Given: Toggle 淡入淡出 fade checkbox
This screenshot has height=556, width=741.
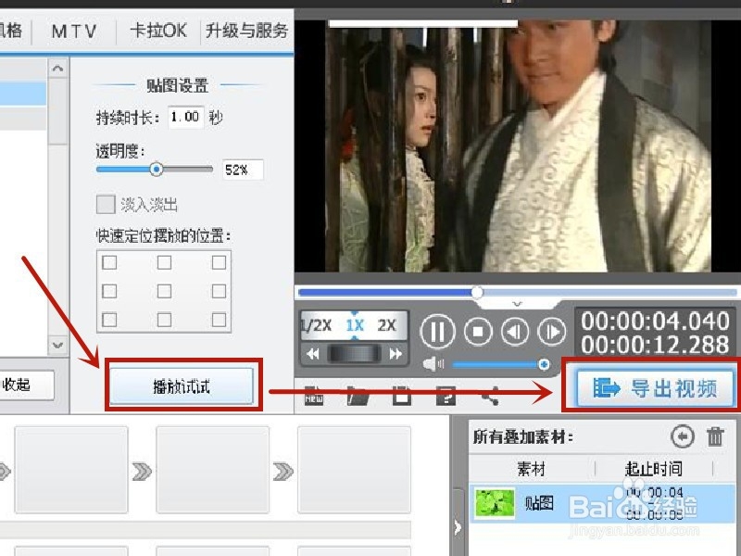Looking at the screenshot, I should click(106, 204).
